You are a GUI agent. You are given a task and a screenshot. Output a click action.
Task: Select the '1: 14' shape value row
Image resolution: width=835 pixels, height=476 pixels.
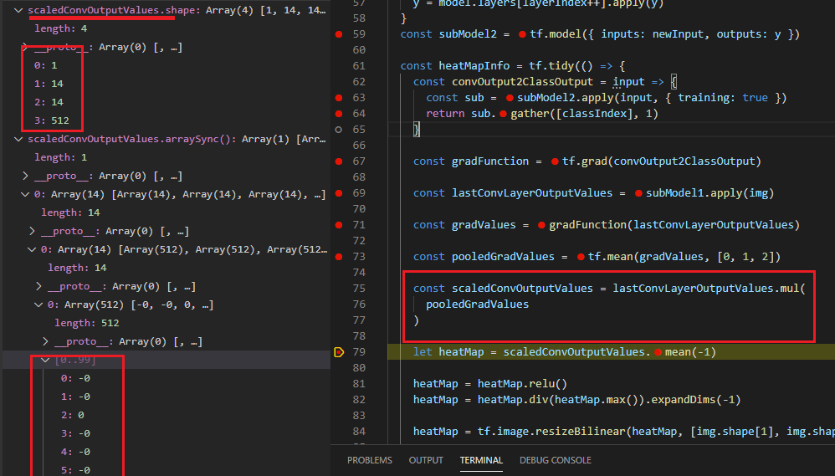point(166,84)
